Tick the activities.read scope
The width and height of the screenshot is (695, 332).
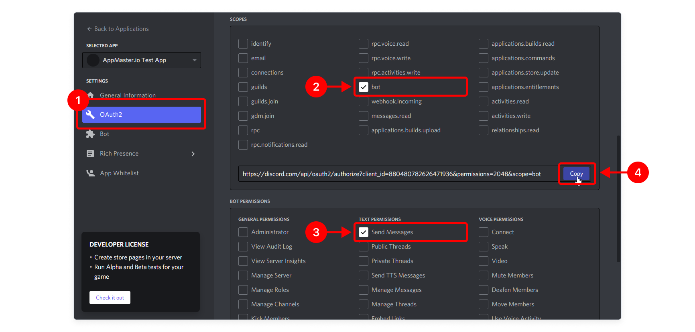[x=484, y=101]
